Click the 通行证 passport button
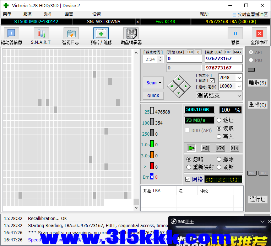 258,199
